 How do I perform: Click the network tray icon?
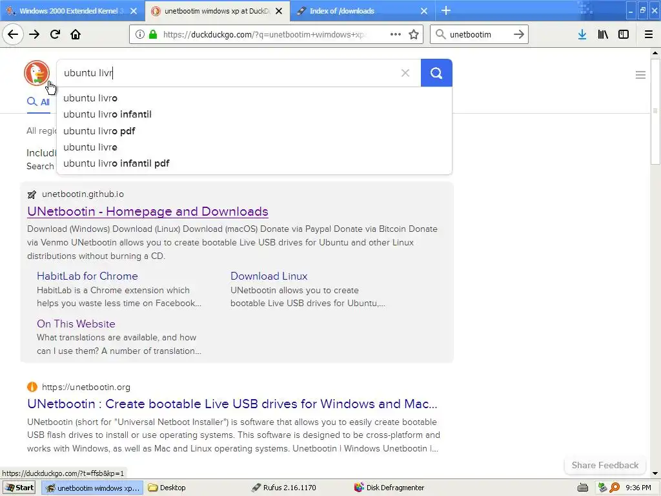pyautogui.click(x=602, y=488)
